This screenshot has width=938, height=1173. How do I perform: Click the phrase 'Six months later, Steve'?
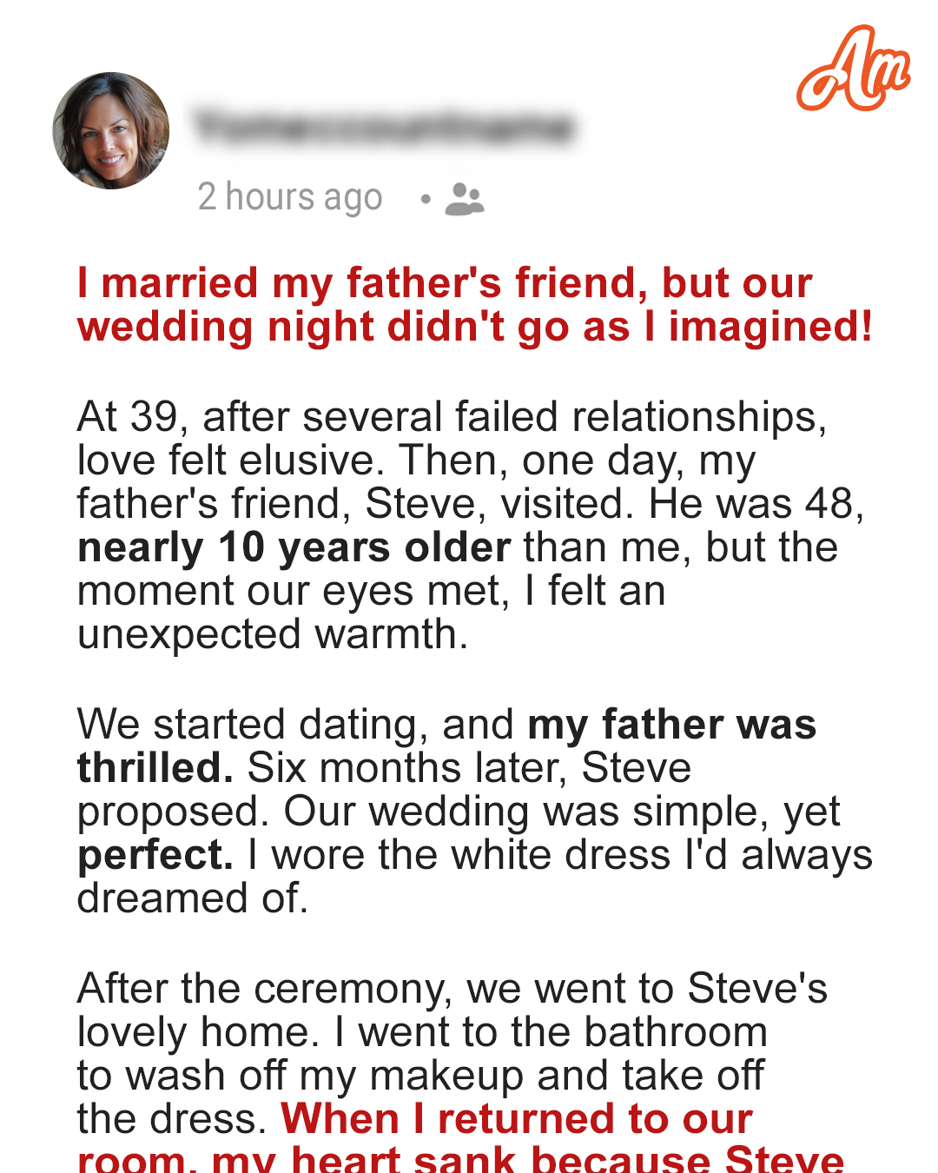(469, 768)
